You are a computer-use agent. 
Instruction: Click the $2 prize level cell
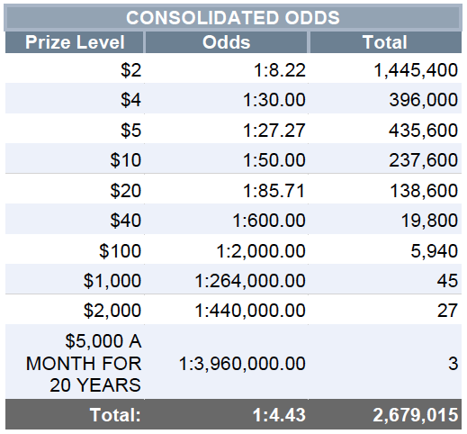(x=75, y=70)
